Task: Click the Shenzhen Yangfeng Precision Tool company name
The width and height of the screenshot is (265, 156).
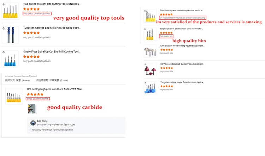Action: tap(56, 125)
